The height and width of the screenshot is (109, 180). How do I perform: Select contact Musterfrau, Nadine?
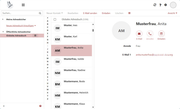click(71, 73)
